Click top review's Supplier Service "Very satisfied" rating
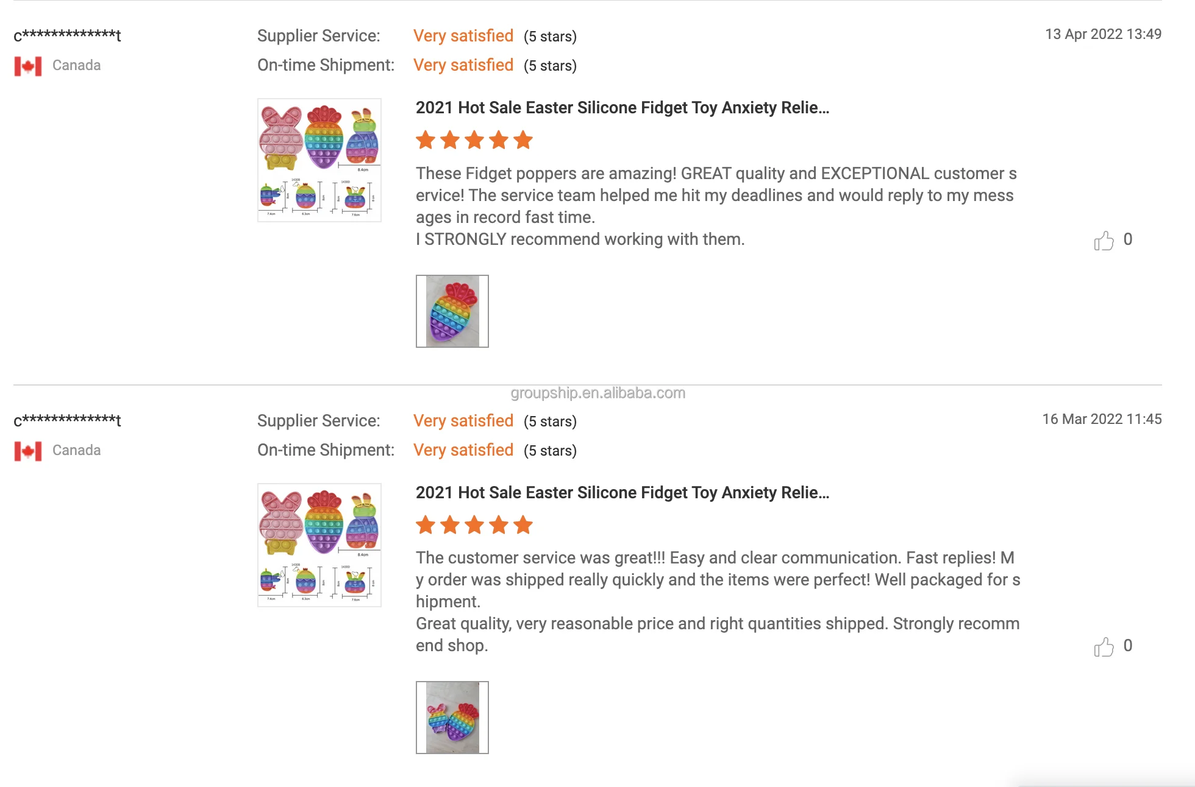Viewport: 1195px width, 787px height. [x=463, y=36]
